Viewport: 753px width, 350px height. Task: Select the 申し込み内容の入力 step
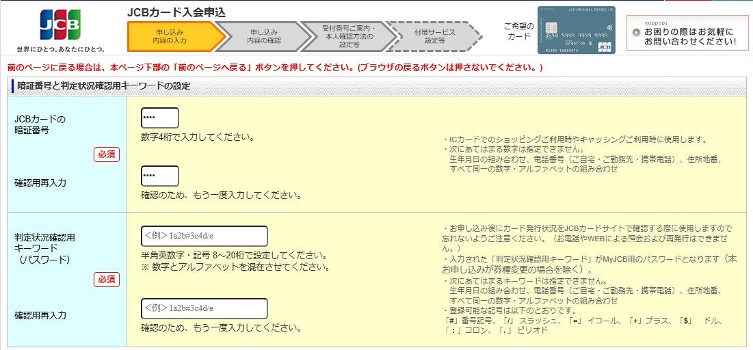[170, 36]
